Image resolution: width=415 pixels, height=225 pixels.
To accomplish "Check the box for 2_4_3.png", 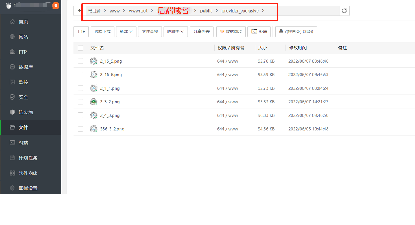I will 80,115.
